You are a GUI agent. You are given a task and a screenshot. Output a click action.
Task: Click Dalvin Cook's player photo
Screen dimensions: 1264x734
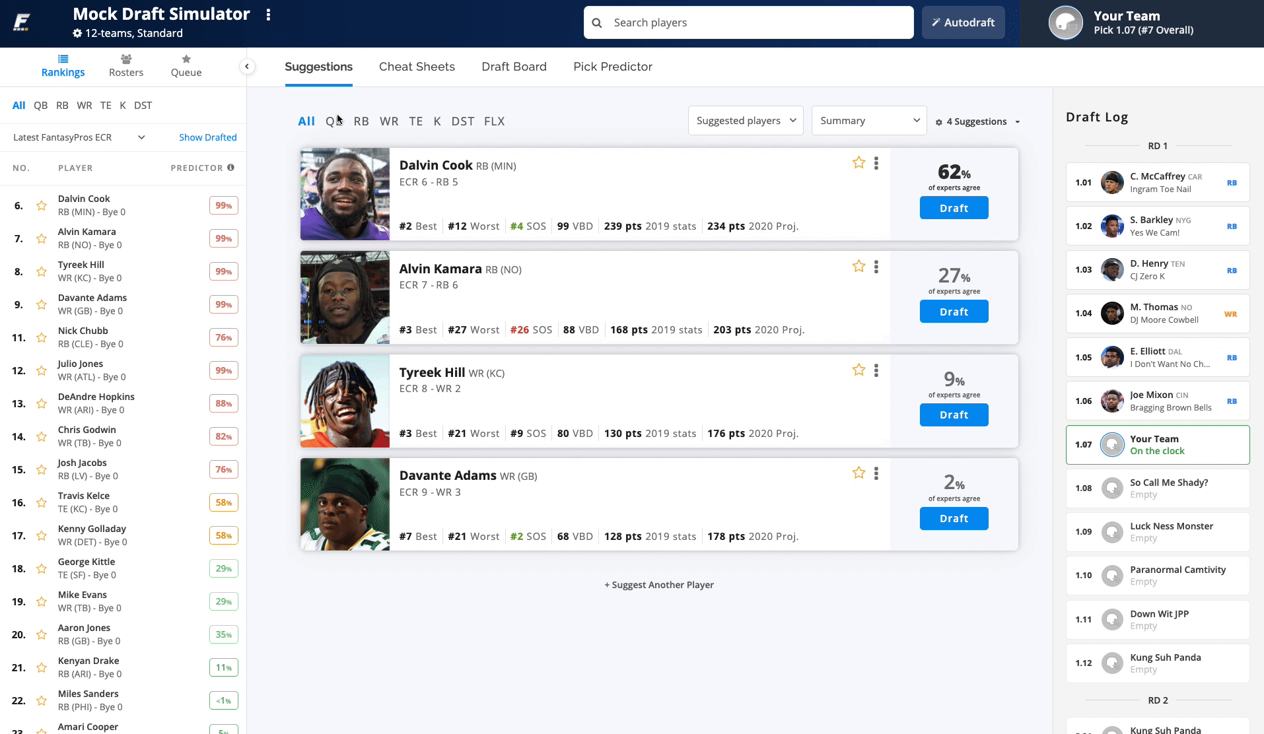click(345, 194)
